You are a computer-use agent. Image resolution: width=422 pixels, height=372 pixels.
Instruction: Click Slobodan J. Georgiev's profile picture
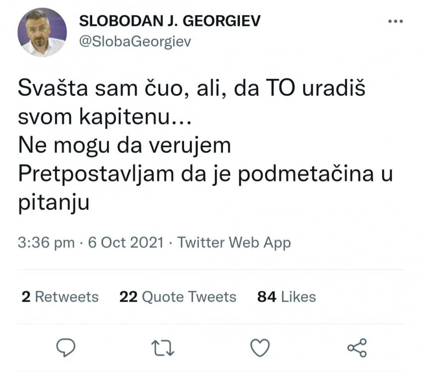pyautogui.click(x=42, y=32)
